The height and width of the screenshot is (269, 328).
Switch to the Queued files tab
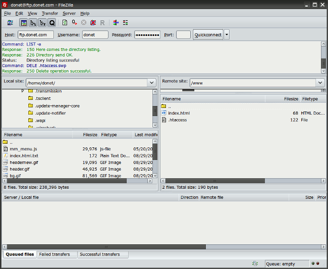pyautogui.click(x=20, y=254)
